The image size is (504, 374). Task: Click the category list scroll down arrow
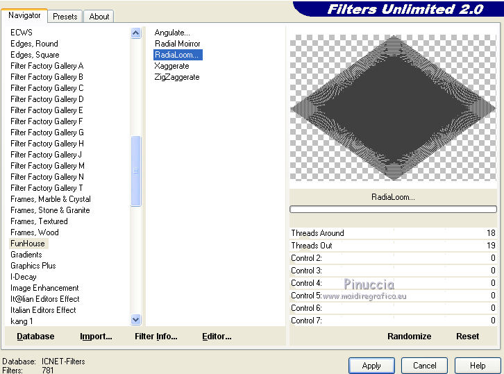coord(136,319)
